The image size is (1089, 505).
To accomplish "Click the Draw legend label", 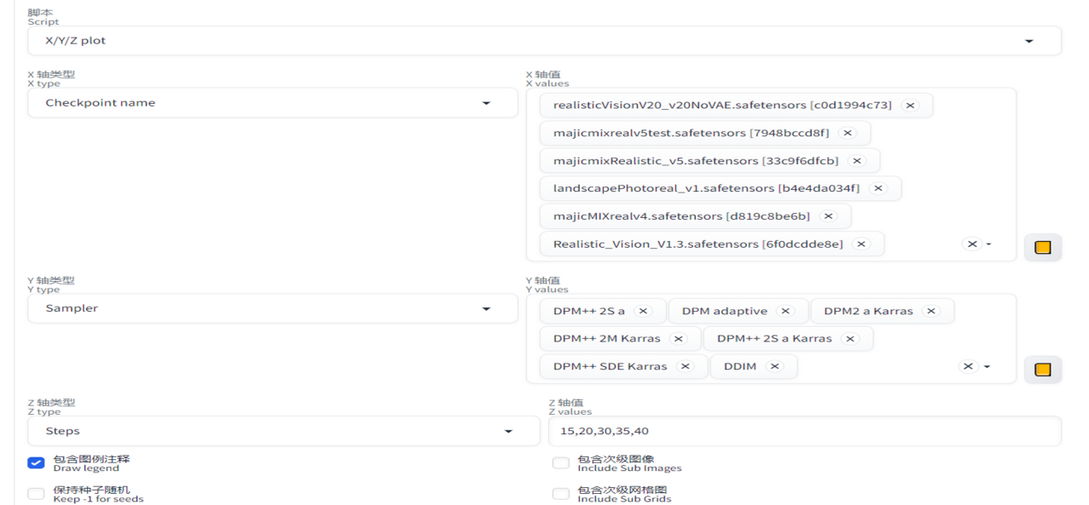I will click(91, 463).
